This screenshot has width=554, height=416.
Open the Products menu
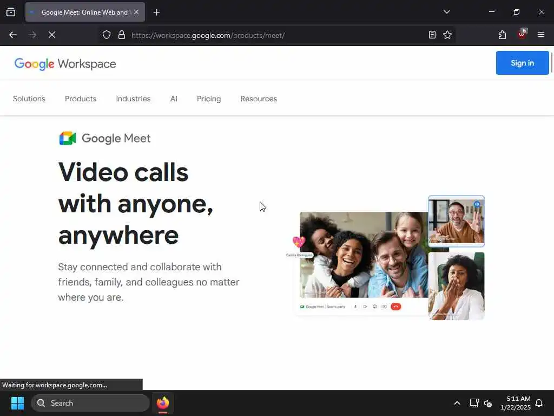click(x=81, y=99)
